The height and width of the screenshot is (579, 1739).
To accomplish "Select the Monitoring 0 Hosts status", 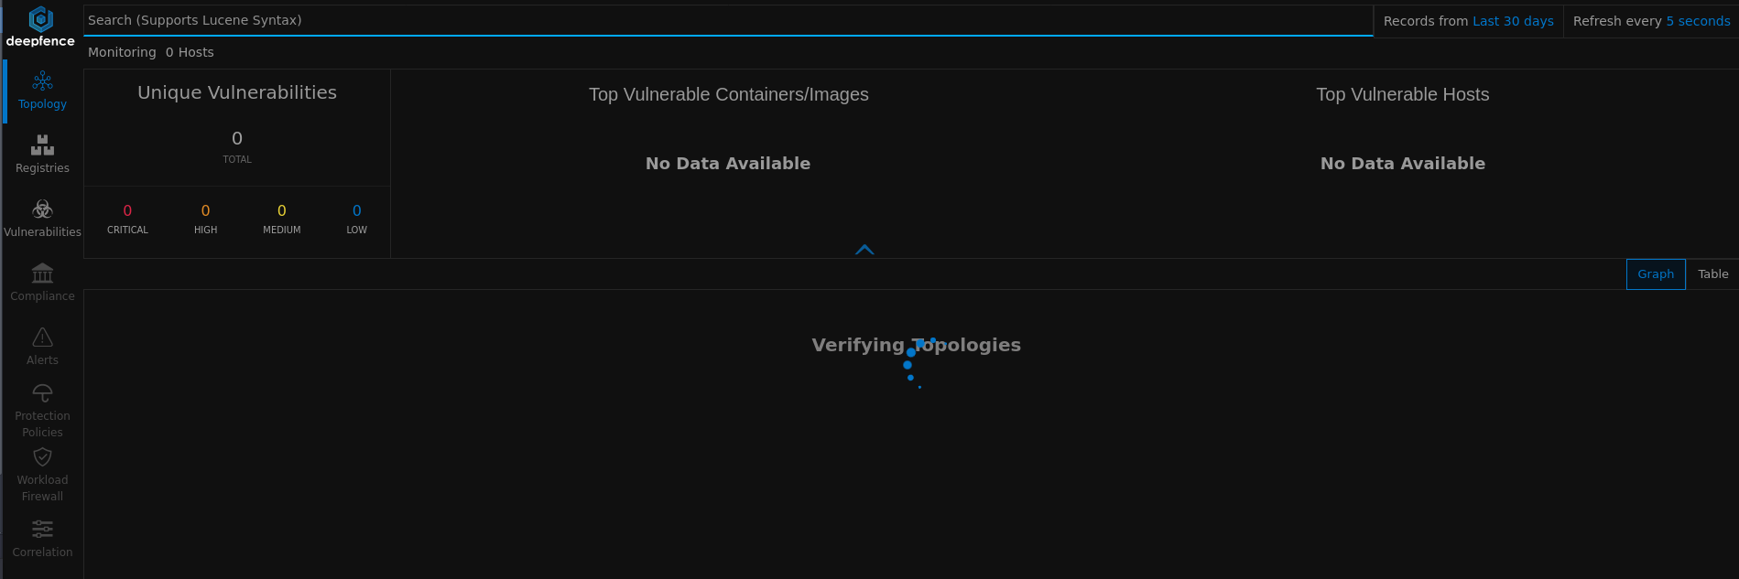I will [151, 52].
